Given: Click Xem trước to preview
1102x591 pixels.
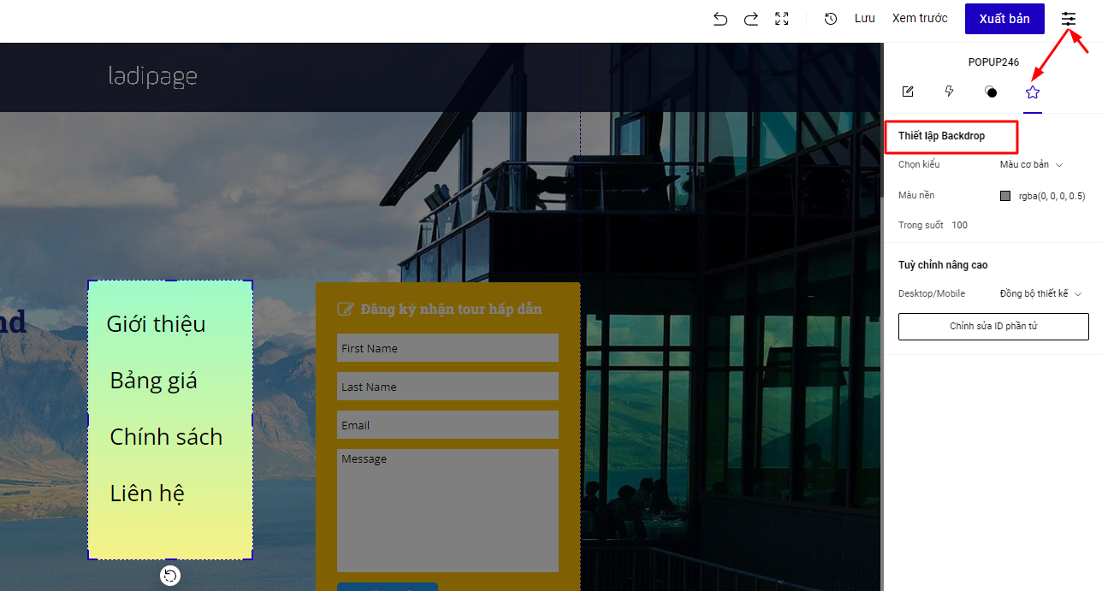Looking at the screenshot, I should (x=920, y=19).
